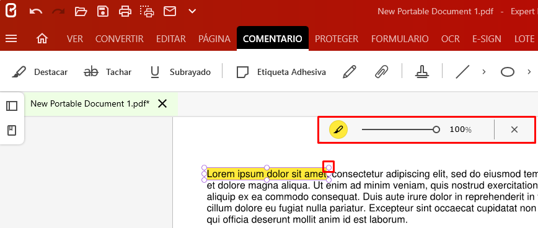Select the pencil drawing tool

350,72
